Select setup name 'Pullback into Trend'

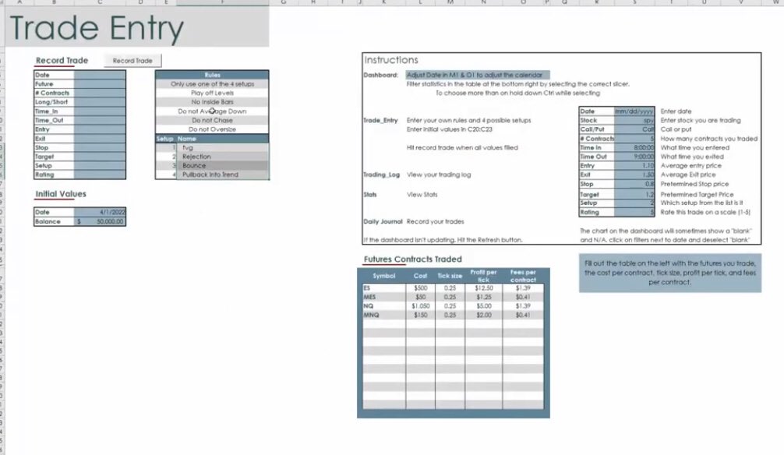223,175
